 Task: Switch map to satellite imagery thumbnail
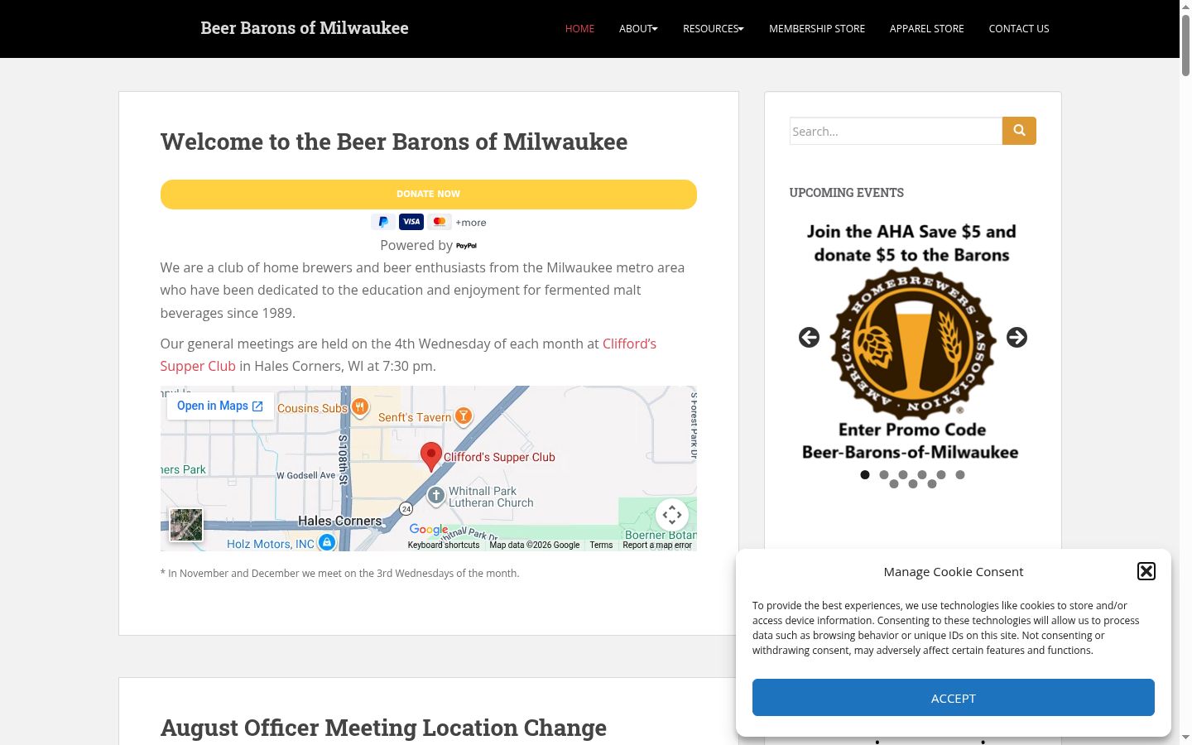[x=186, y=525]
